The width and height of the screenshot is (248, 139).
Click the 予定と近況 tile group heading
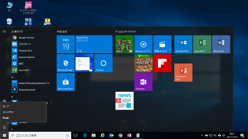click(x=62, y=32)
